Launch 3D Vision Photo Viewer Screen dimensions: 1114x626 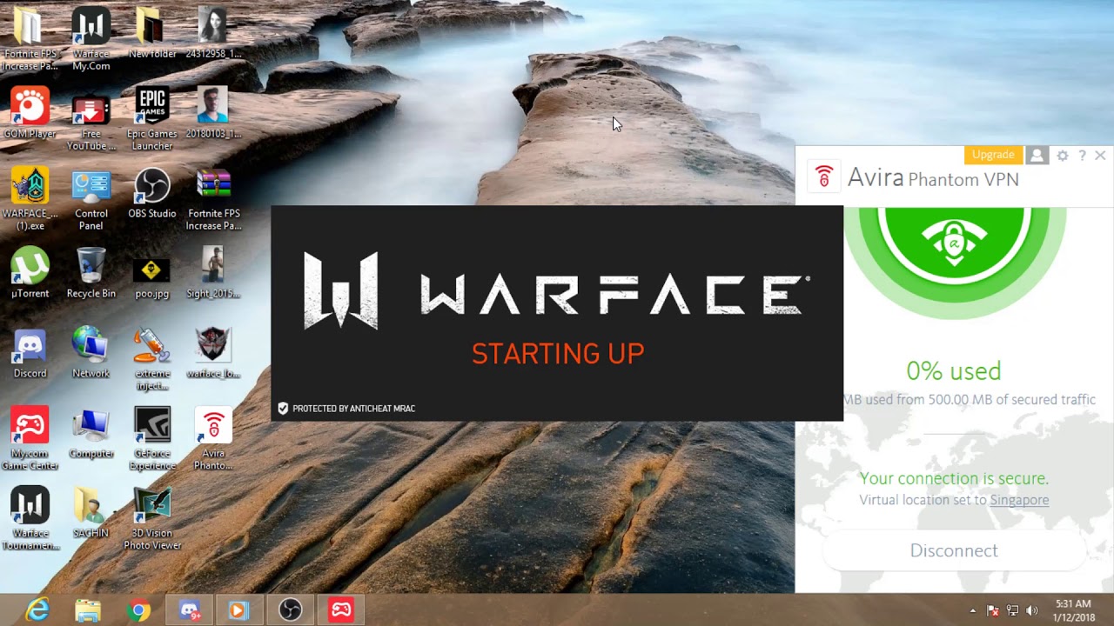[x=151, y=519]
